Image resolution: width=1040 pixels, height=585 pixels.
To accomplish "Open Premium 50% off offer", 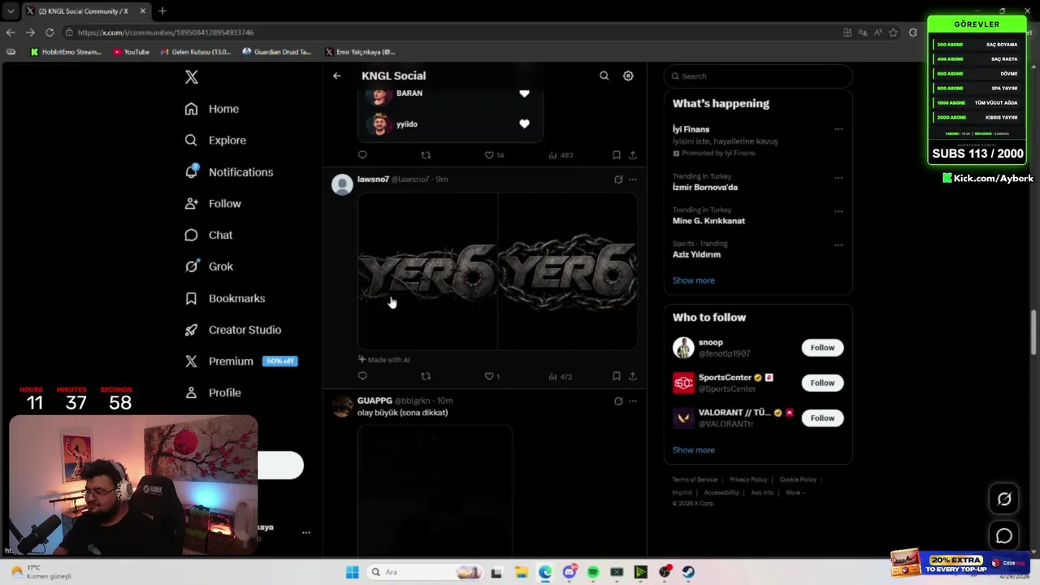I will (240, 362).
